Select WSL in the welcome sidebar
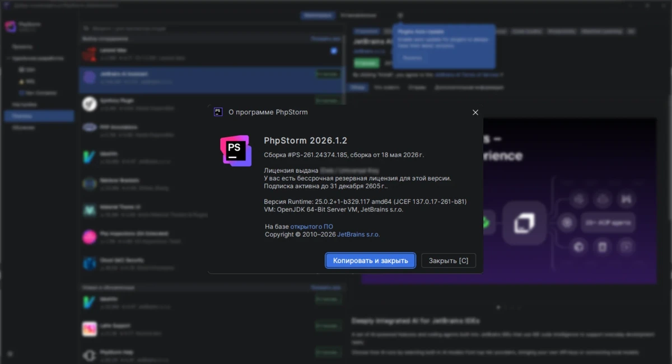Screen dimensions: 672x364 point(28,82)
